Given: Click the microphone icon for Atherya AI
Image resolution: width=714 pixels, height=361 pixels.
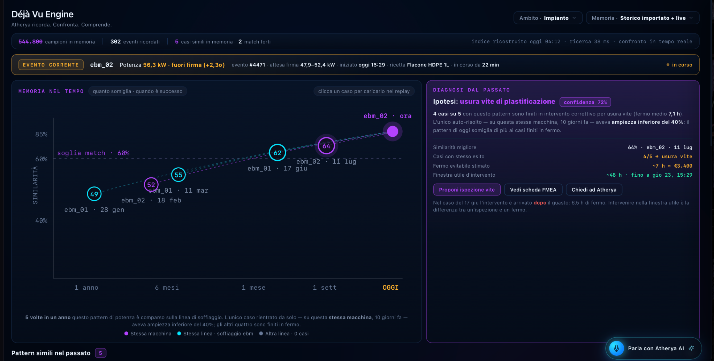Looking at the screenshot, I should 616,348.
